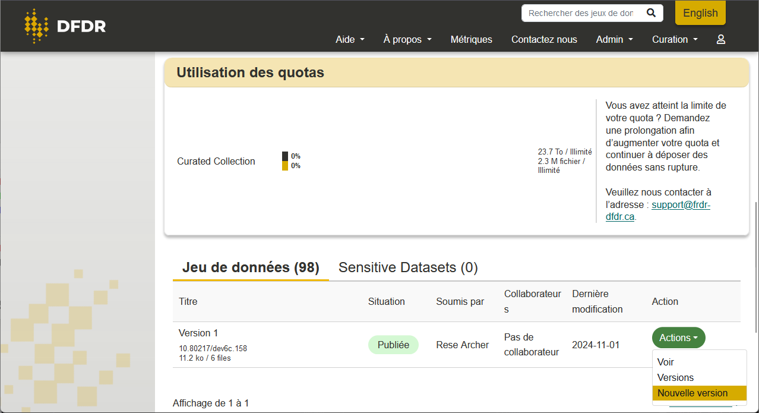The width and height of the screenshot is (759, 413).
Task: Choose Versions from Actions menu
Action: tap(699, 377)
